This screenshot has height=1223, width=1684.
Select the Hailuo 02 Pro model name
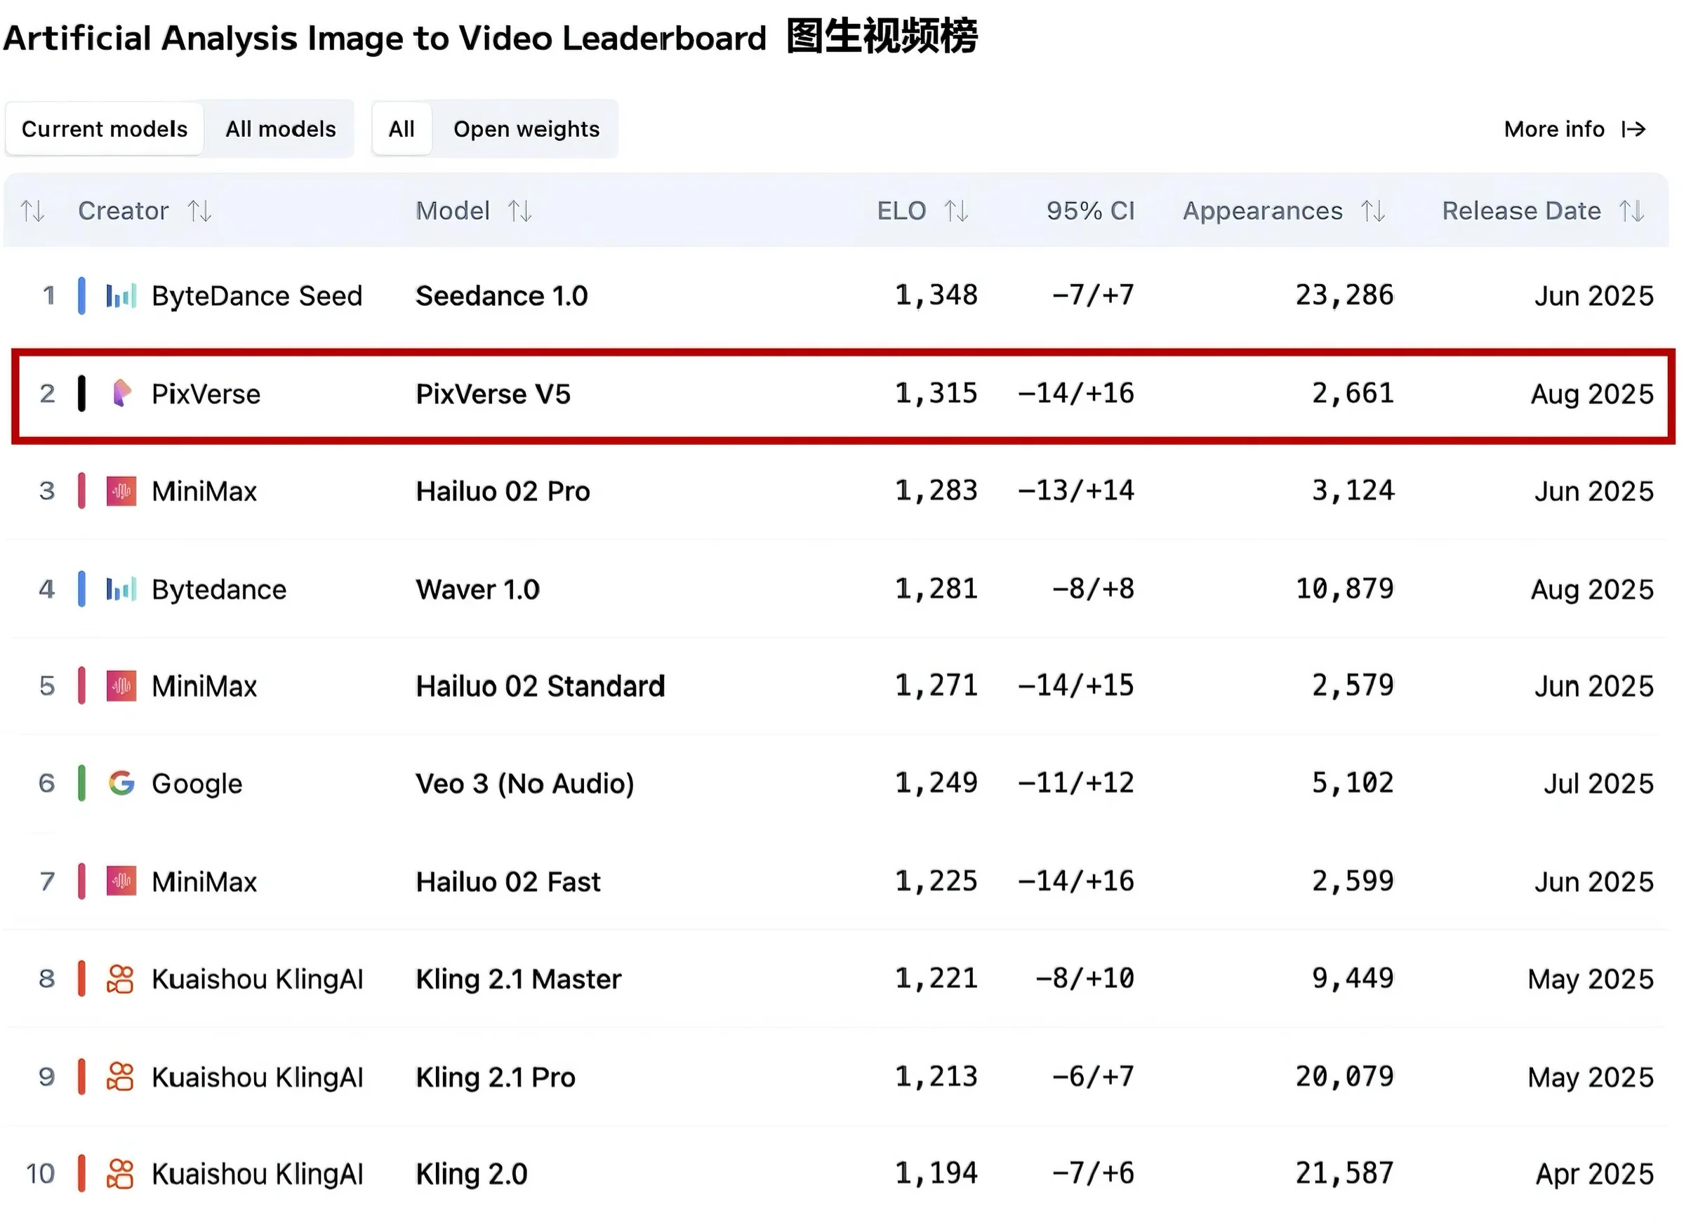click(x=503, y=491)
